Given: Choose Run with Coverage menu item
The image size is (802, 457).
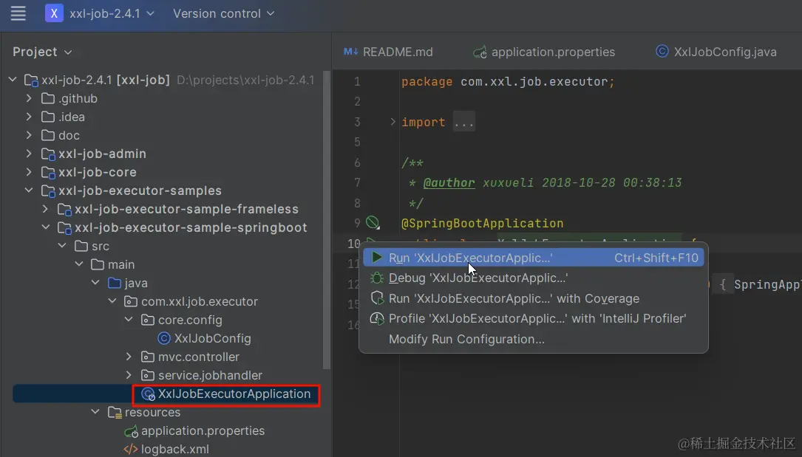Looking at the screenshot, I should tap(534, 298).
